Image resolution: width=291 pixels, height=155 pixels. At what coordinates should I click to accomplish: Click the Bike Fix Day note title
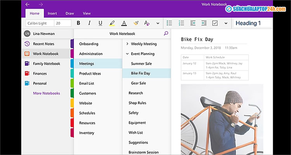click(x=197, y=39)
